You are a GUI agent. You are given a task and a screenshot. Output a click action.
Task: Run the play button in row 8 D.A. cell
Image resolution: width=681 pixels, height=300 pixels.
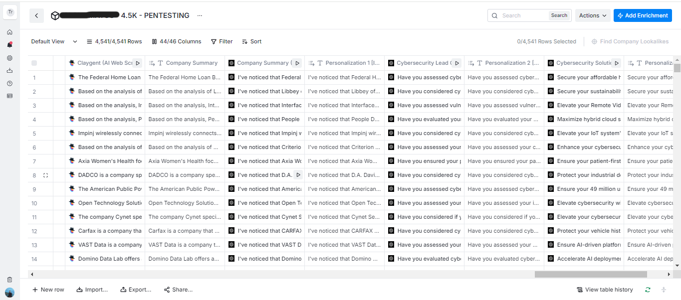[x=298, y=175]
